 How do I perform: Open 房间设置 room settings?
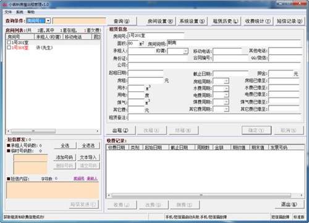click(161, 21)
